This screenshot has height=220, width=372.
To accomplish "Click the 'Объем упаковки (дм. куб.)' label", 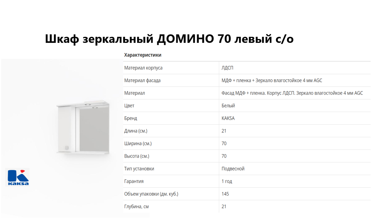I will pos(151,194).
